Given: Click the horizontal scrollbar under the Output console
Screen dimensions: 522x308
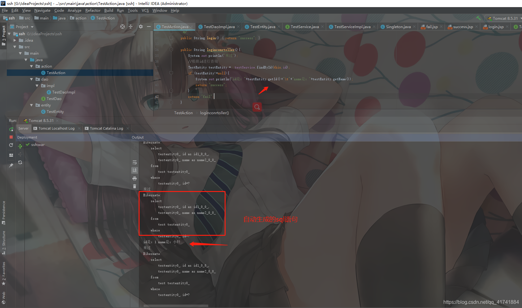Looking at the screenshot, I should [176, 306].
